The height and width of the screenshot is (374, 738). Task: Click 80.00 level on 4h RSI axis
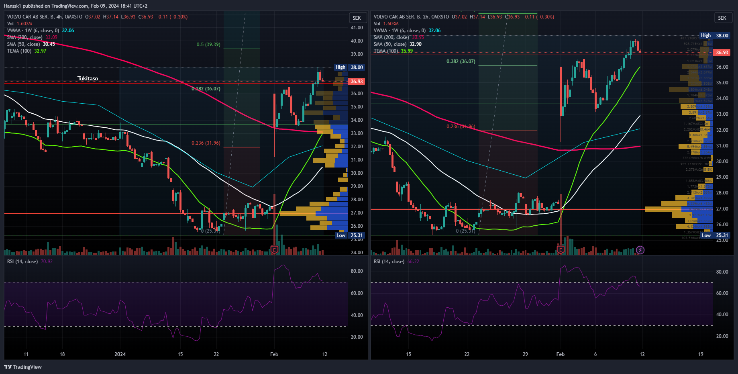point(357,271)
